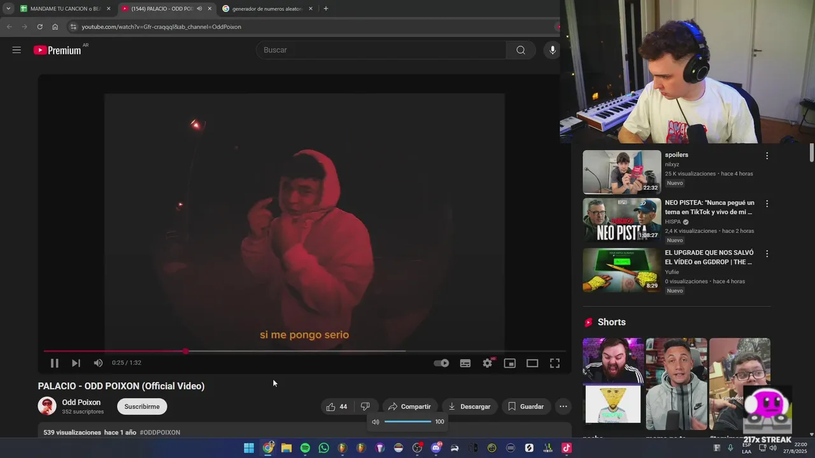This screenshot has height=458, width=815.
Task: Go to the YouTube Premium home logo
Action: point(57,50)
